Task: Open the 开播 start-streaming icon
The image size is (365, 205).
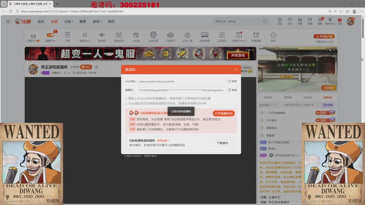Action: coord(310,21)
